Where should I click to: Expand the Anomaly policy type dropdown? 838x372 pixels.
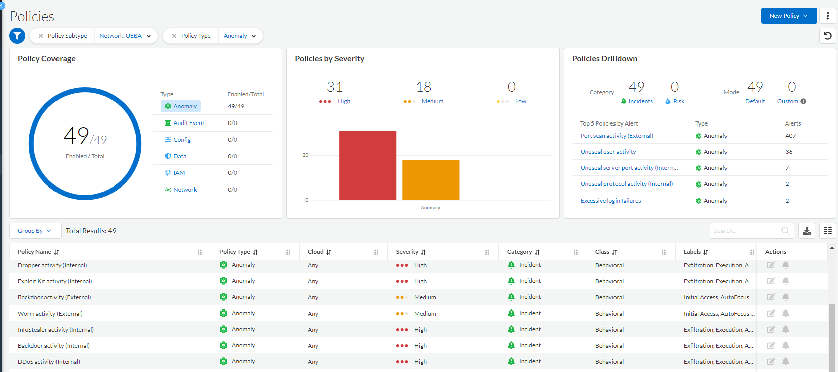pos(240,36)
